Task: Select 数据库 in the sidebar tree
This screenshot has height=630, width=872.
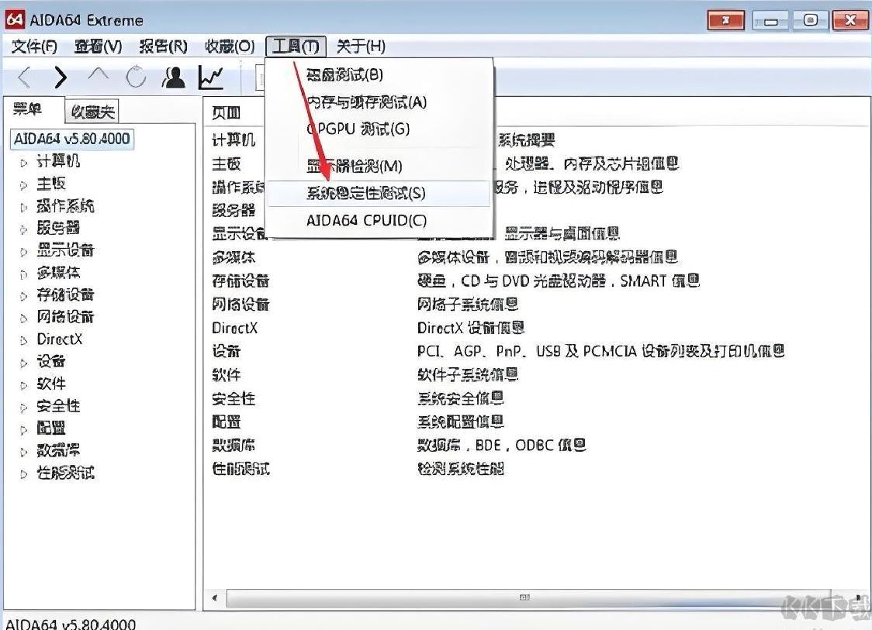Action: point(58,450)
